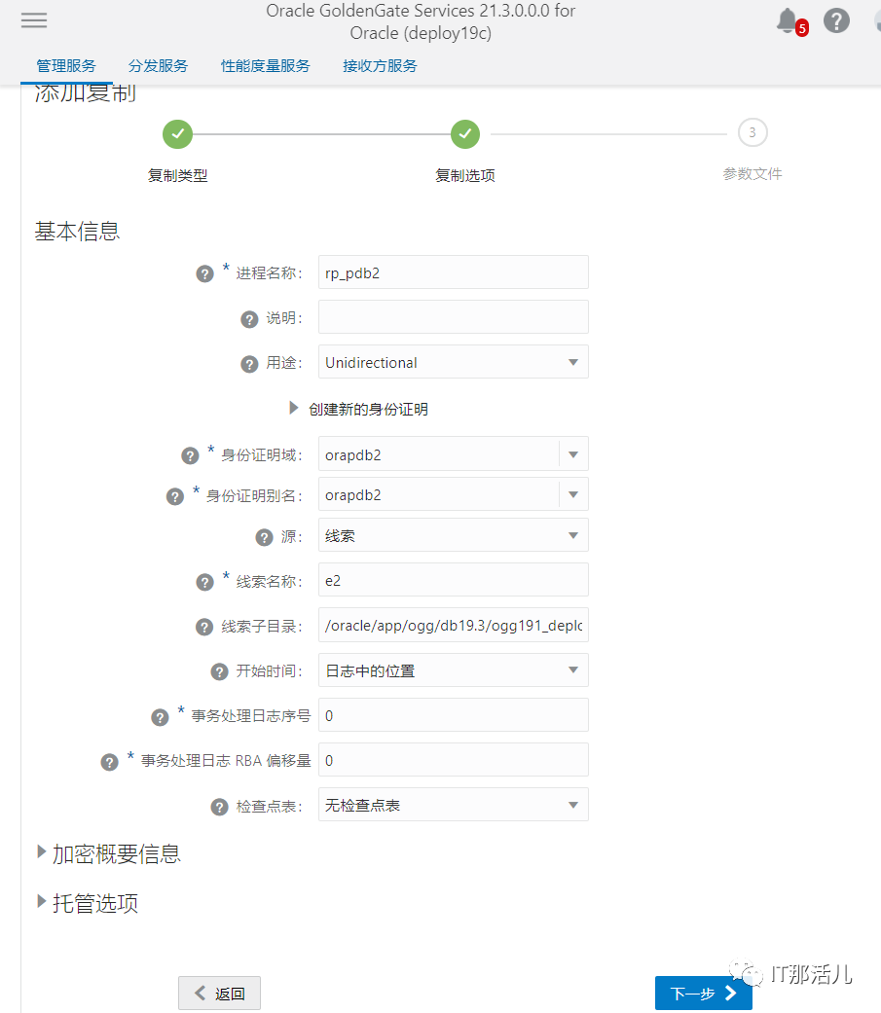Click help icon for 说明

click(249, 319)
